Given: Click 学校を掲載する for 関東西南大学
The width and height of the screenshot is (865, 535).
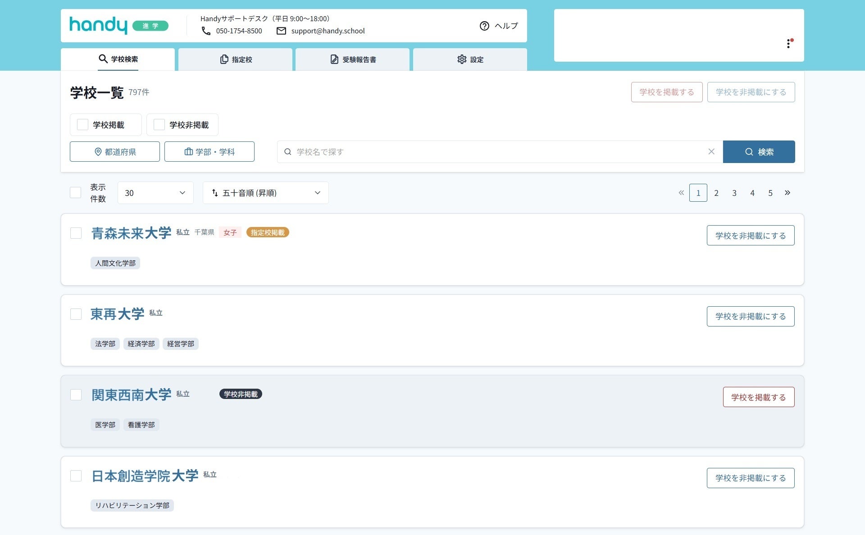Looking at the screenshot, I should point(758,397).
